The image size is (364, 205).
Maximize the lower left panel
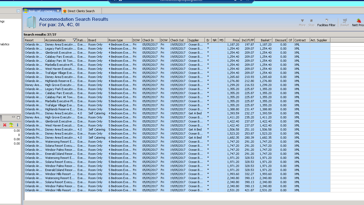18,118
